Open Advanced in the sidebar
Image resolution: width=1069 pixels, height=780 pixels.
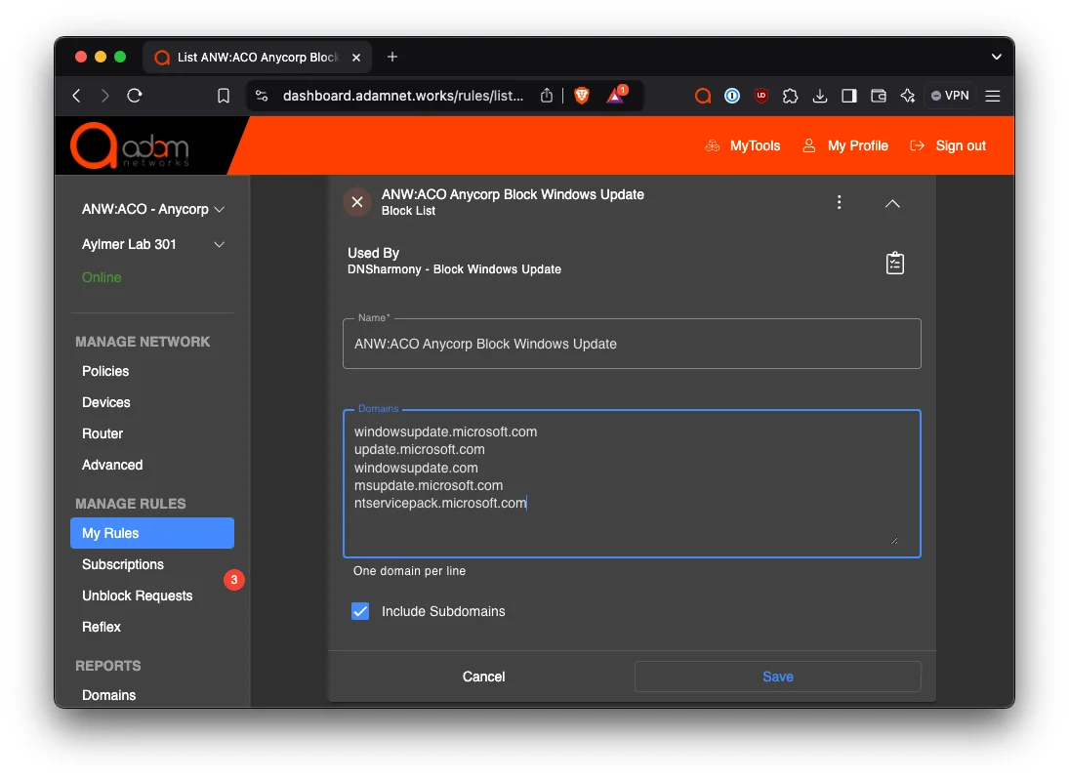[x=112, y=465]
